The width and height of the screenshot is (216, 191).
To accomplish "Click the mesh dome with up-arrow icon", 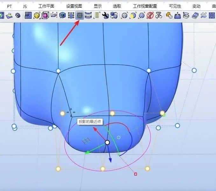I will point(178,15).
